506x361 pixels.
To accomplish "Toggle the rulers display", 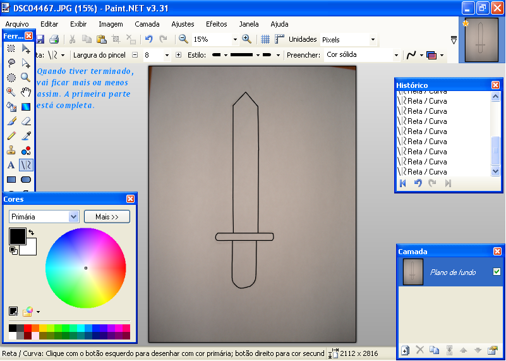I will tap(280, 39).
